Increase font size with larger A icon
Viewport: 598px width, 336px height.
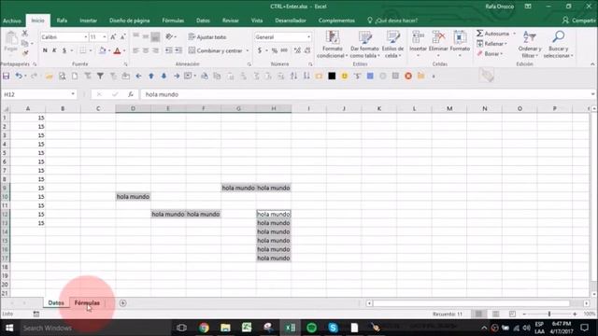coord(113,37)
